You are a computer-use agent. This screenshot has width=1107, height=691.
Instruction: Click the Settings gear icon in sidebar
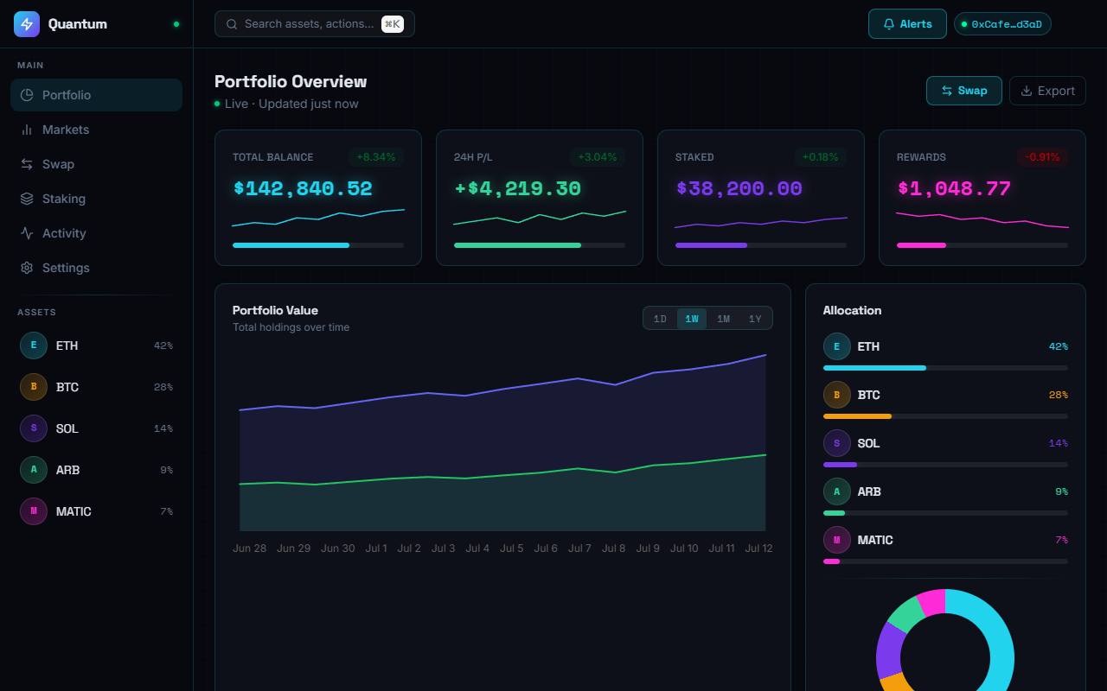27,268
